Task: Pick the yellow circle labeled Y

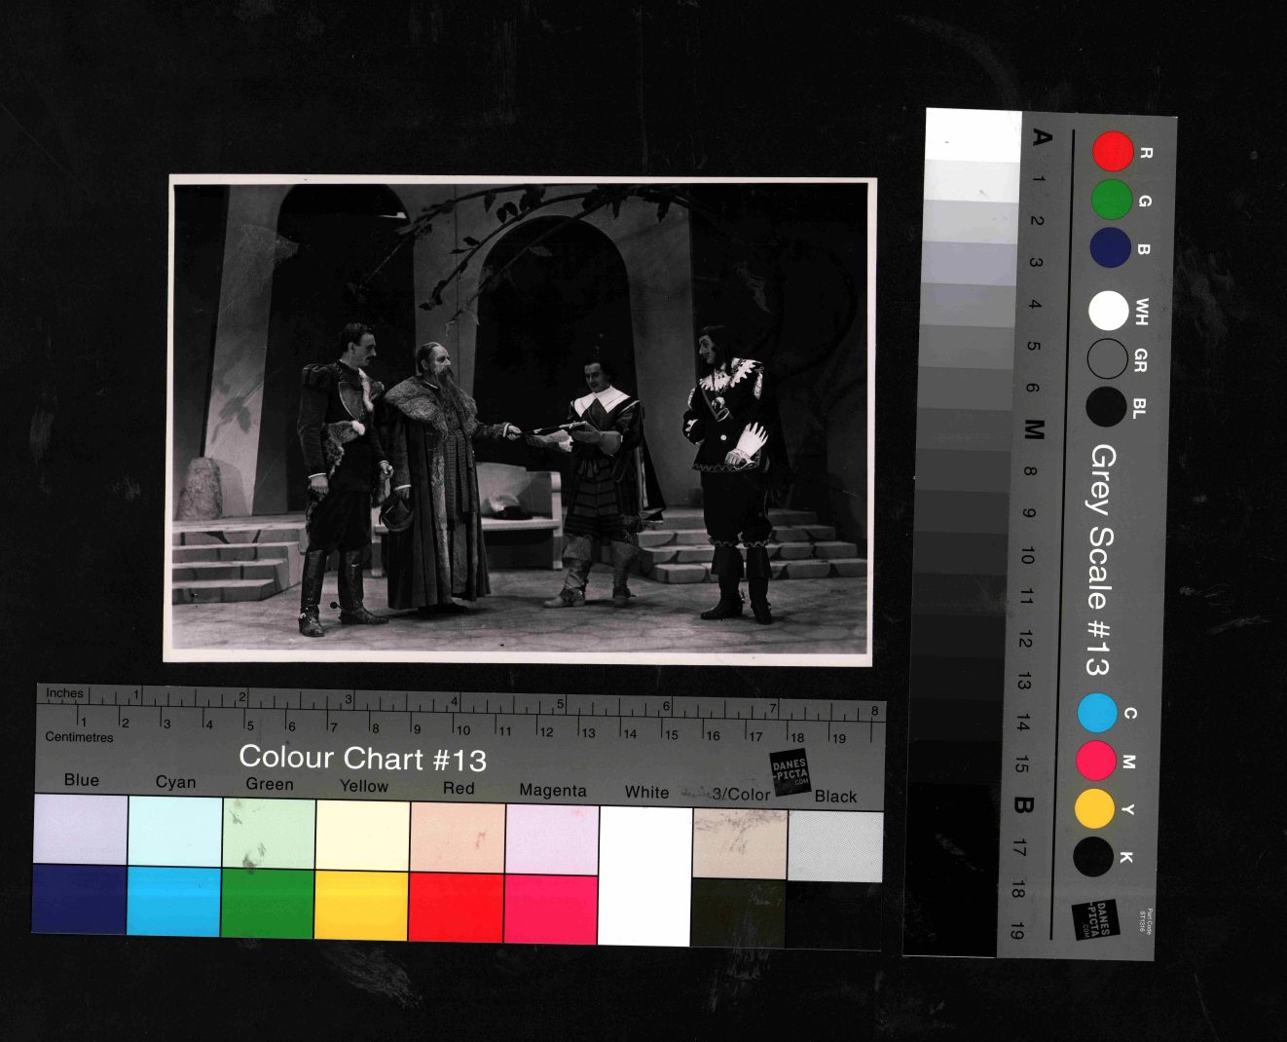Action: tap(1094, 808)
